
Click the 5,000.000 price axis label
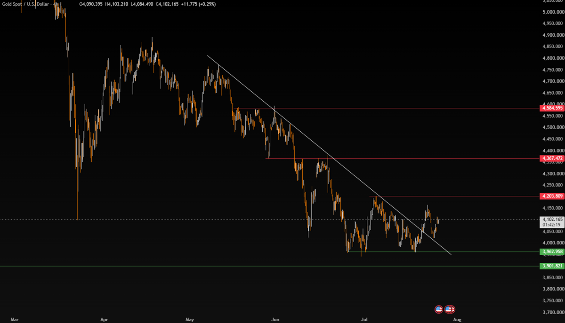click(553, 12)
